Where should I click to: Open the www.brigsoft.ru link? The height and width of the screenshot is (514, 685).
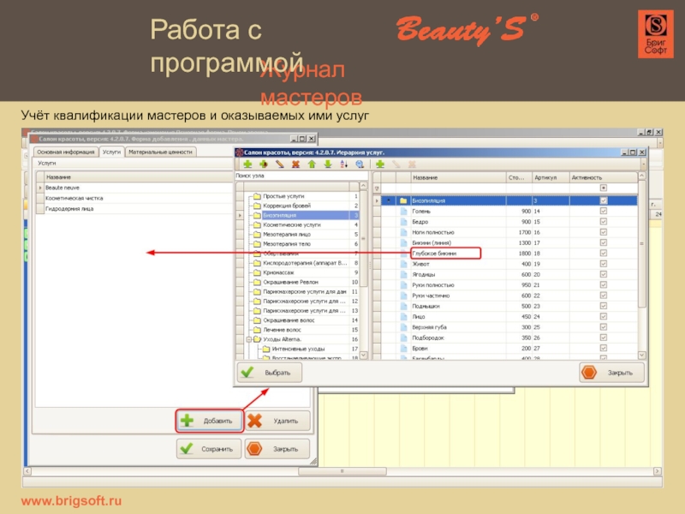tap(71, 501)
